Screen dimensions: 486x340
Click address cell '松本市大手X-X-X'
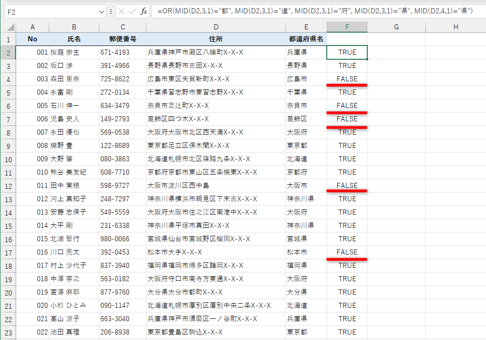[216, 252]
